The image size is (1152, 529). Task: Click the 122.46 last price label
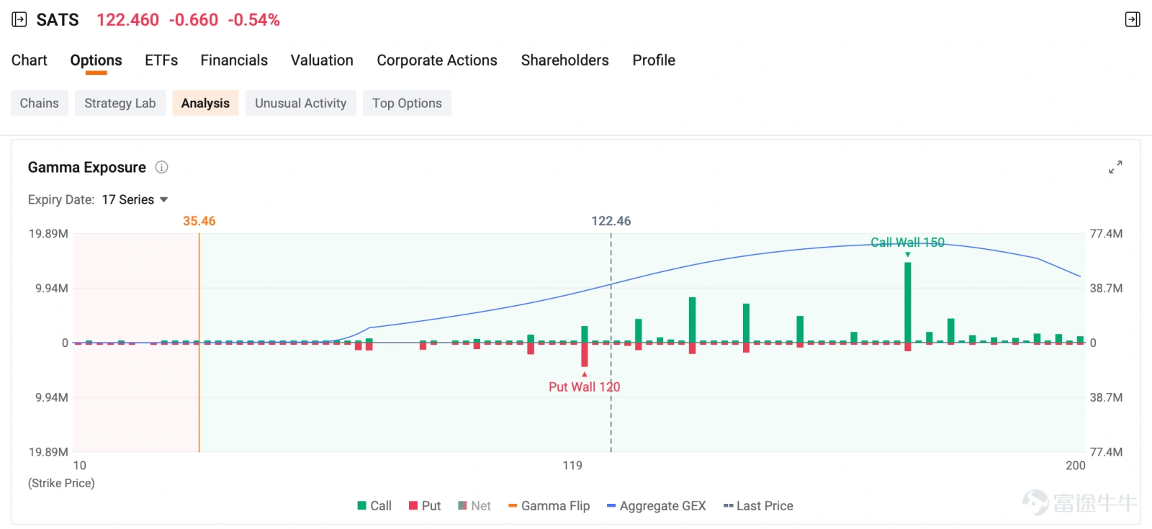pyautogui.click(x=611, y=221)
